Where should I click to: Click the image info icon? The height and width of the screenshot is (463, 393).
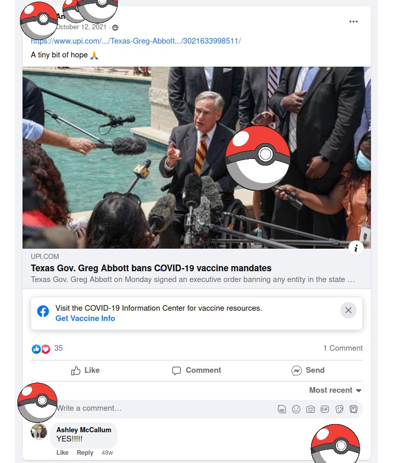[356, 248]
